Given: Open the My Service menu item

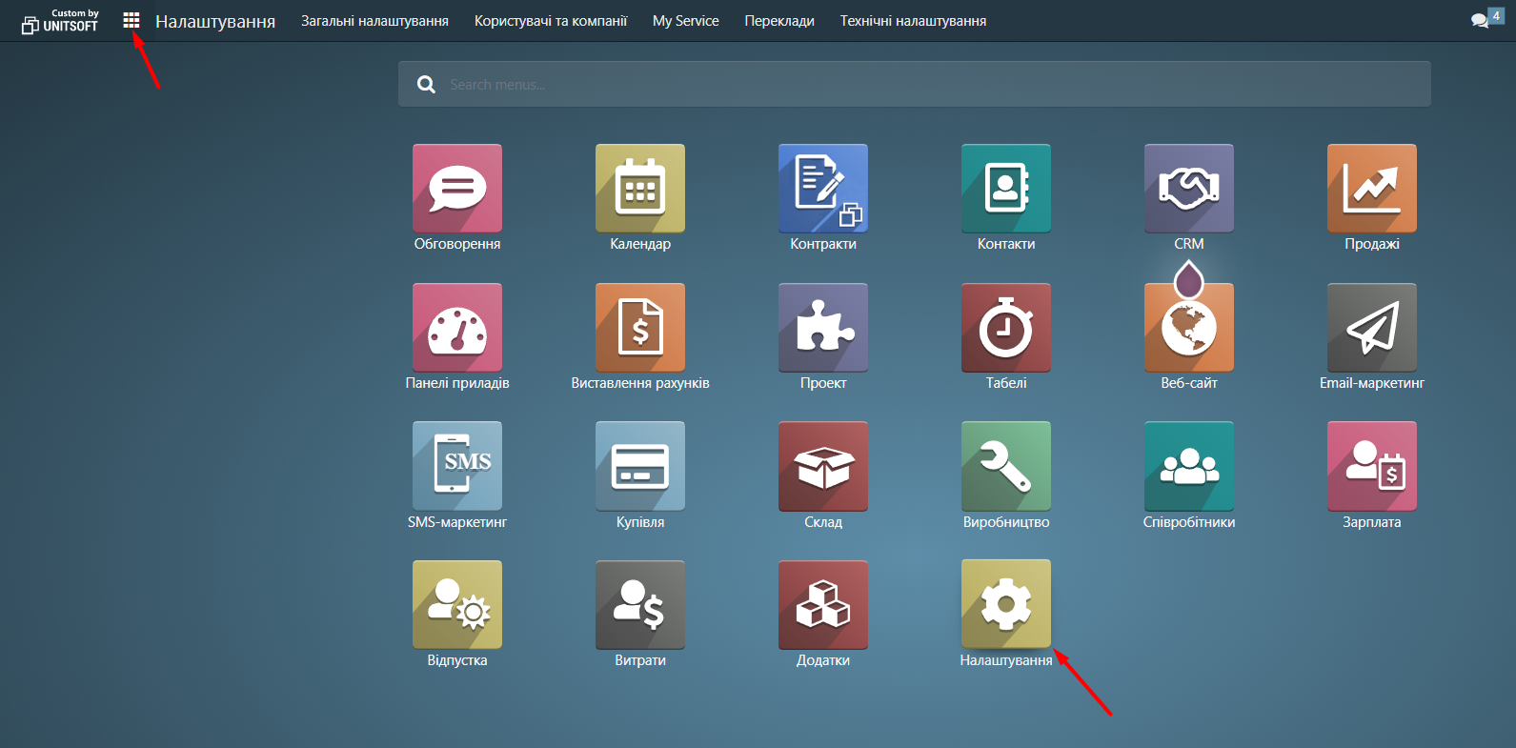Looking at the screenshot, I should pyautogui.click(x=685, y=21).
